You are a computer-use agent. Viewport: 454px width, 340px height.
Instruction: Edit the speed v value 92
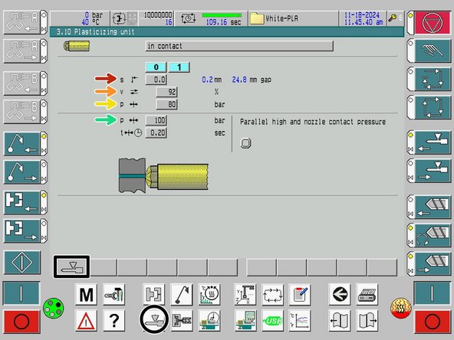click(166, 92)
